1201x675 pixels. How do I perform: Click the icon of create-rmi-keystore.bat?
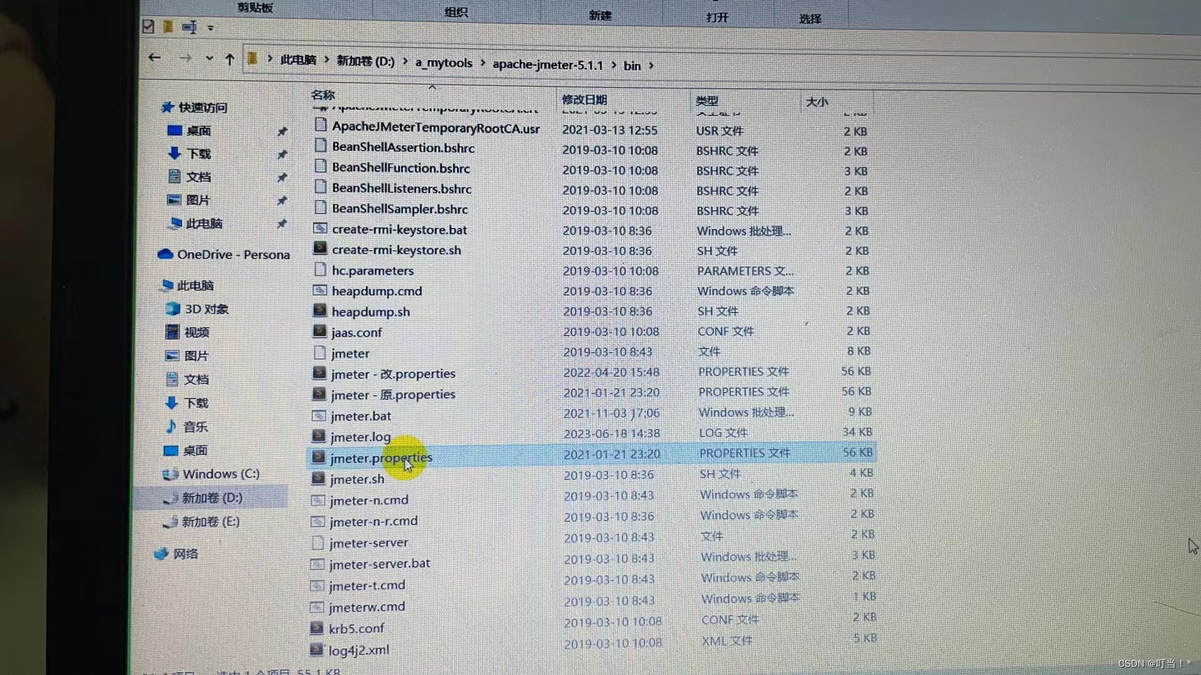pyautogui.click(x=320, y=228)
